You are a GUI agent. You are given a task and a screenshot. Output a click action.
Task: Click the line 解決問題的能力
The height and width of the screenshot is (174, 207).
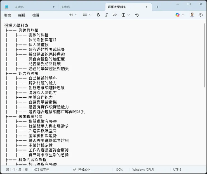point(43,83)
